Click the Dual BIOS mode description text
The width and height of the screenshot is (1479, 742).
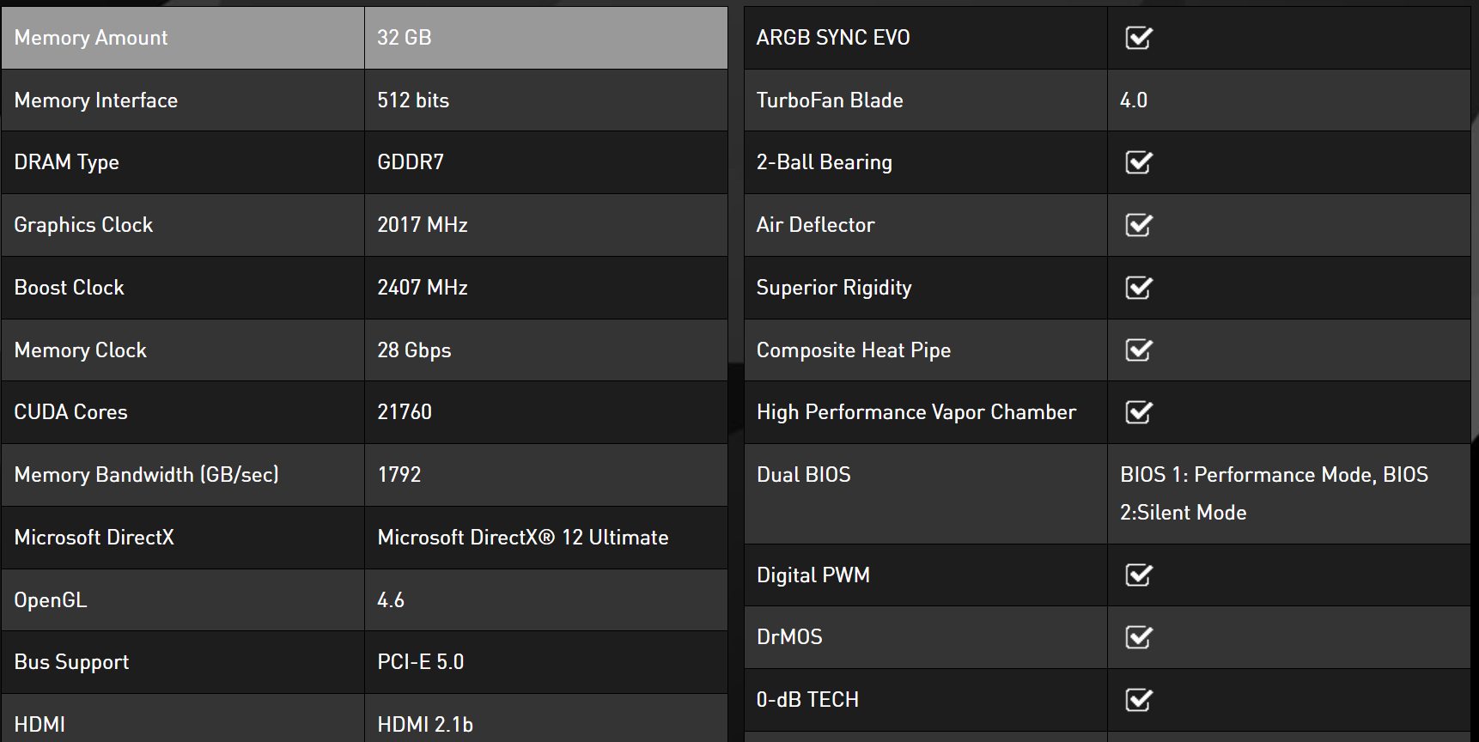tap(1274, 493)
